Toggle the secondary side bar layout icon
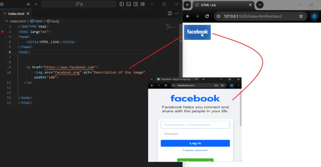Screen dimensions: 321x167 pyautogui.click(x=135, y=4)
